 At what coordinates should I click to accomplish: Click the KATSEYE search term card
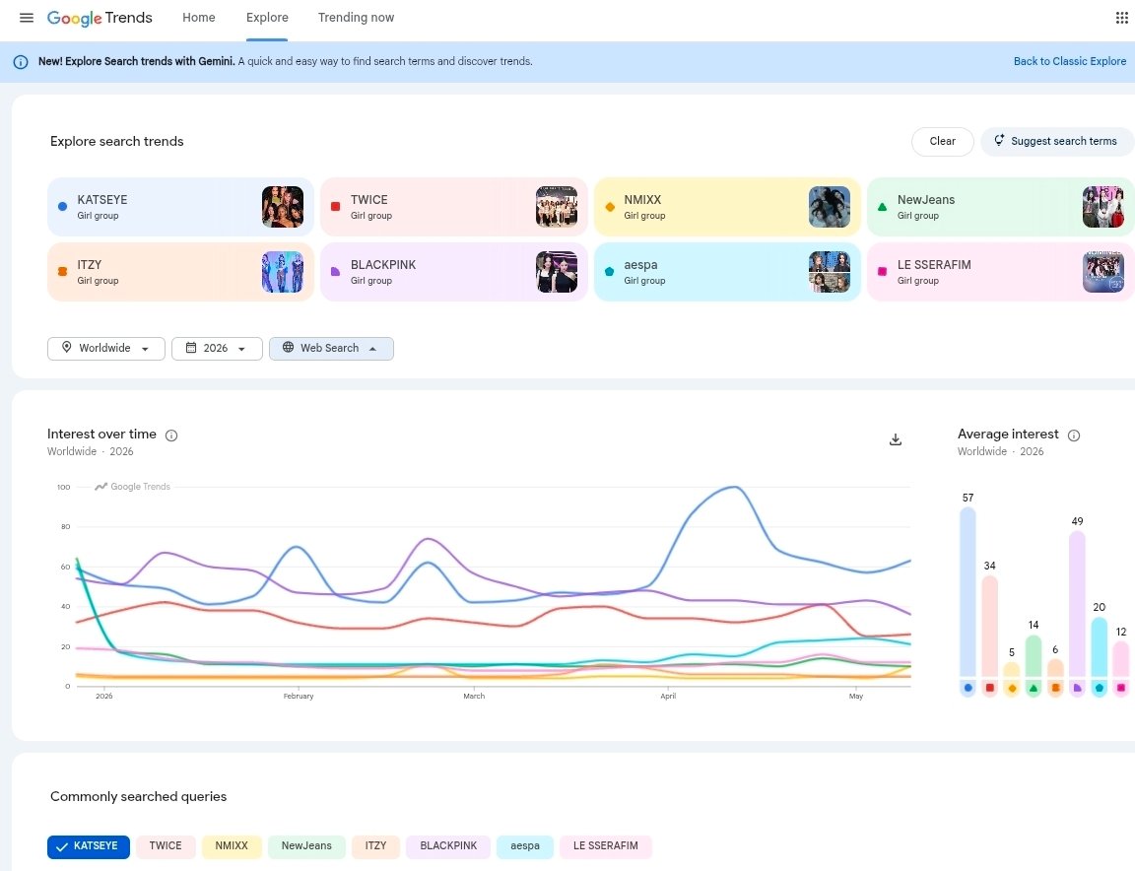(181, 207)
